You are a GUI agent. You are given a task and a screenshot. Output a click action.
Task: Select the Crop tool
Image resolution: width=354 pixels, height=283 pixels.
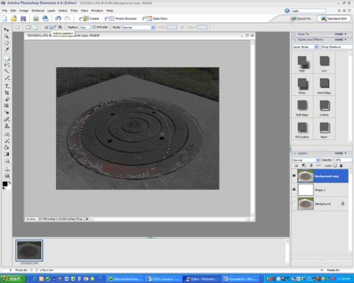click(x=7, y=93)
